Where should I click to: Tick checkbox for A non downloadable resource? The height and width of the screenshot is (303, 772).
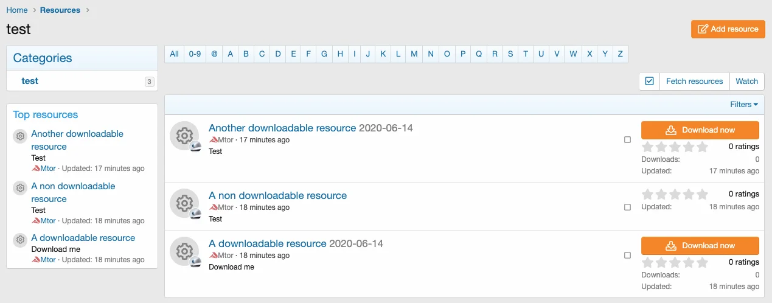[x=627, y=207]
